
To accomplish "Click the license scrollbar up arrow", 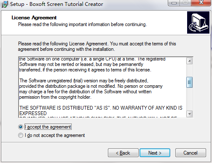I will coord(190,61).
